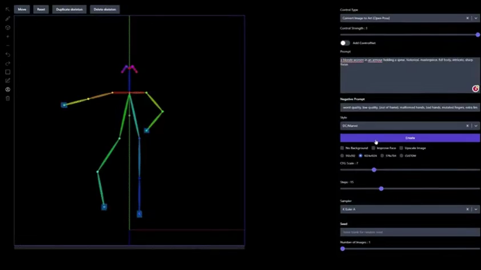
Task: Click the trash delete icon
Action: (x=7, y=99)
